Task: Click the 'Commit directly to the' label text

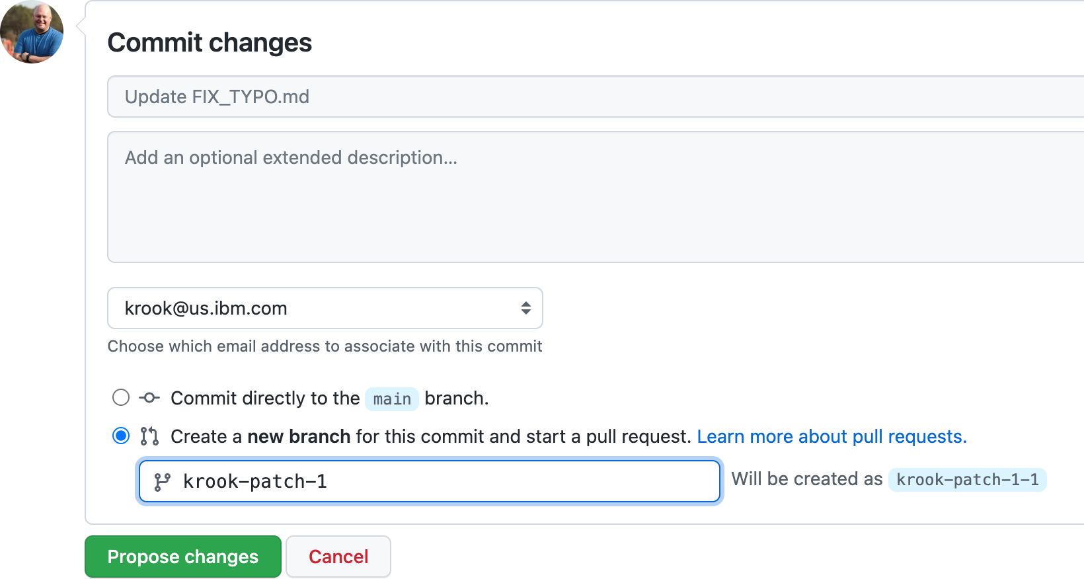Action: click(x=265, y=398)
